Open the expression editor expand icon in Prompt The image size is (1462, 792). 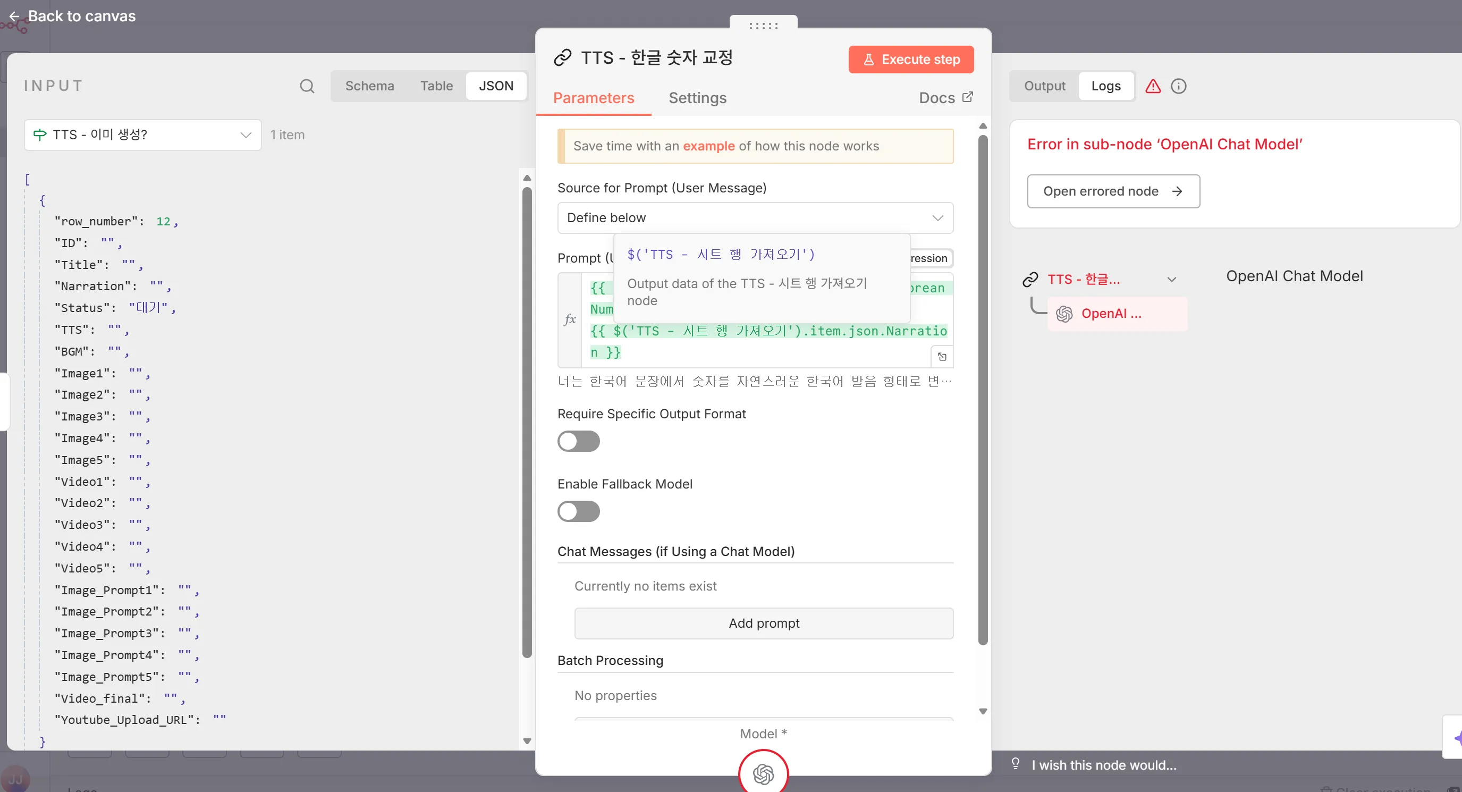pyautogui.click(x=942, y=357)
